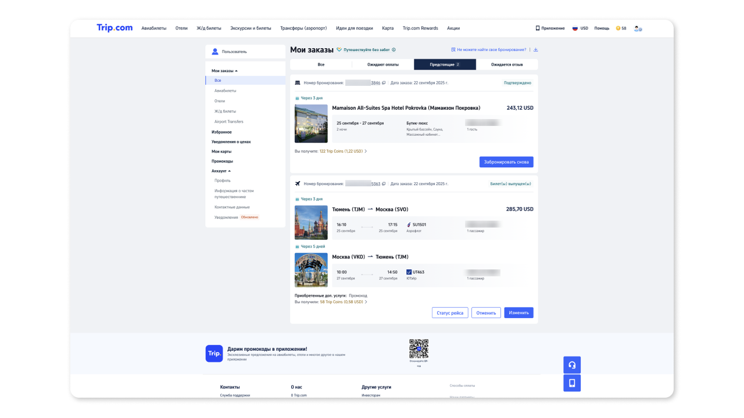The image size is (744, 418).
Task: Open Ж/д билеты in the top navigation
Action: (x=209, y=28)
